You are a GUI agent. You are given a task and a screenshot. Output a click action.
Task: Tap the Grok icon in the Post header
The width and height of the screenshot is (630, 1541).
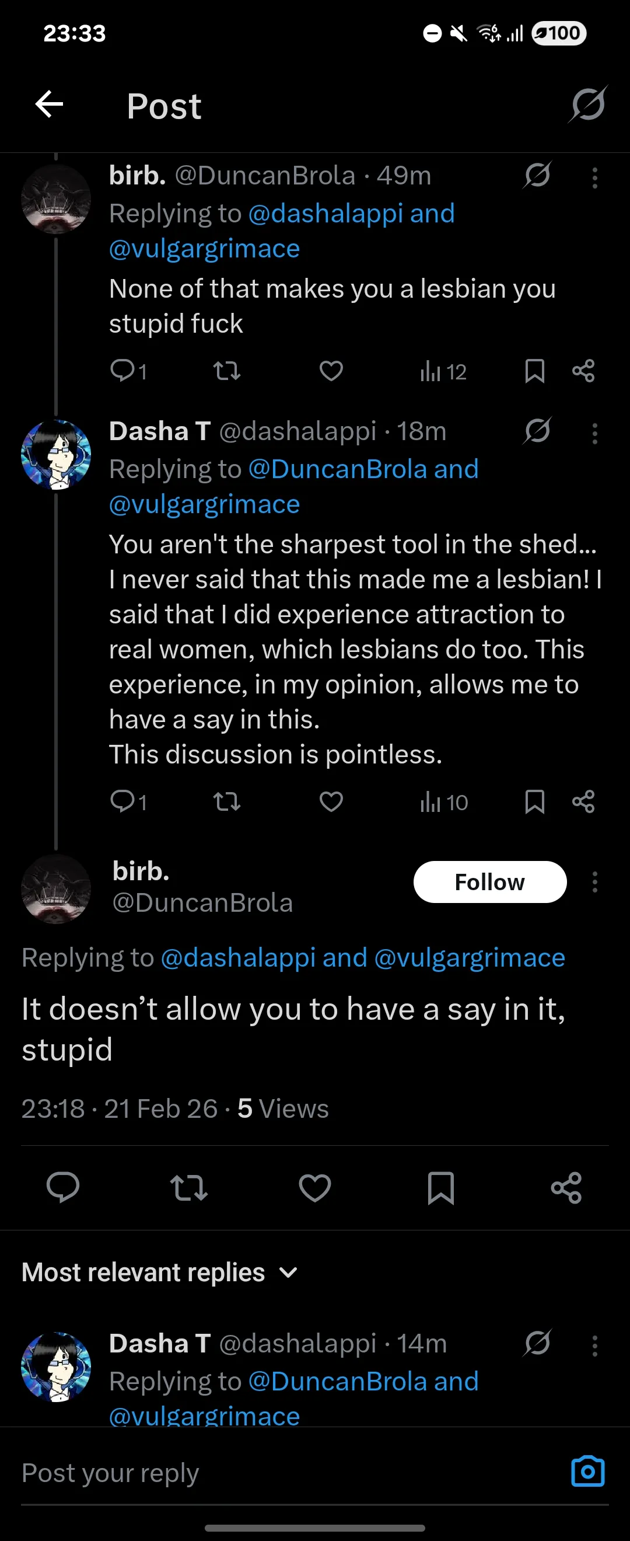[x=588, y=104]
